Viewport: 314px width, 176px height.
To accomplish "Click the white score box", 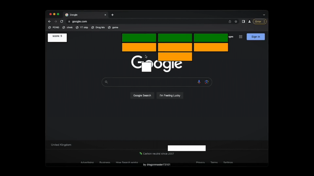I will 57,38.
